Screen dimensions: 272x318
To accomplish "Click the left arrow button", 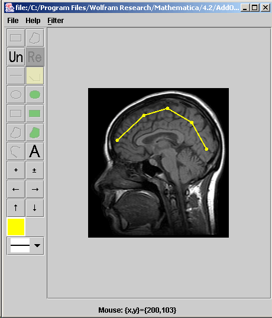I will click(x=16, y=189).
